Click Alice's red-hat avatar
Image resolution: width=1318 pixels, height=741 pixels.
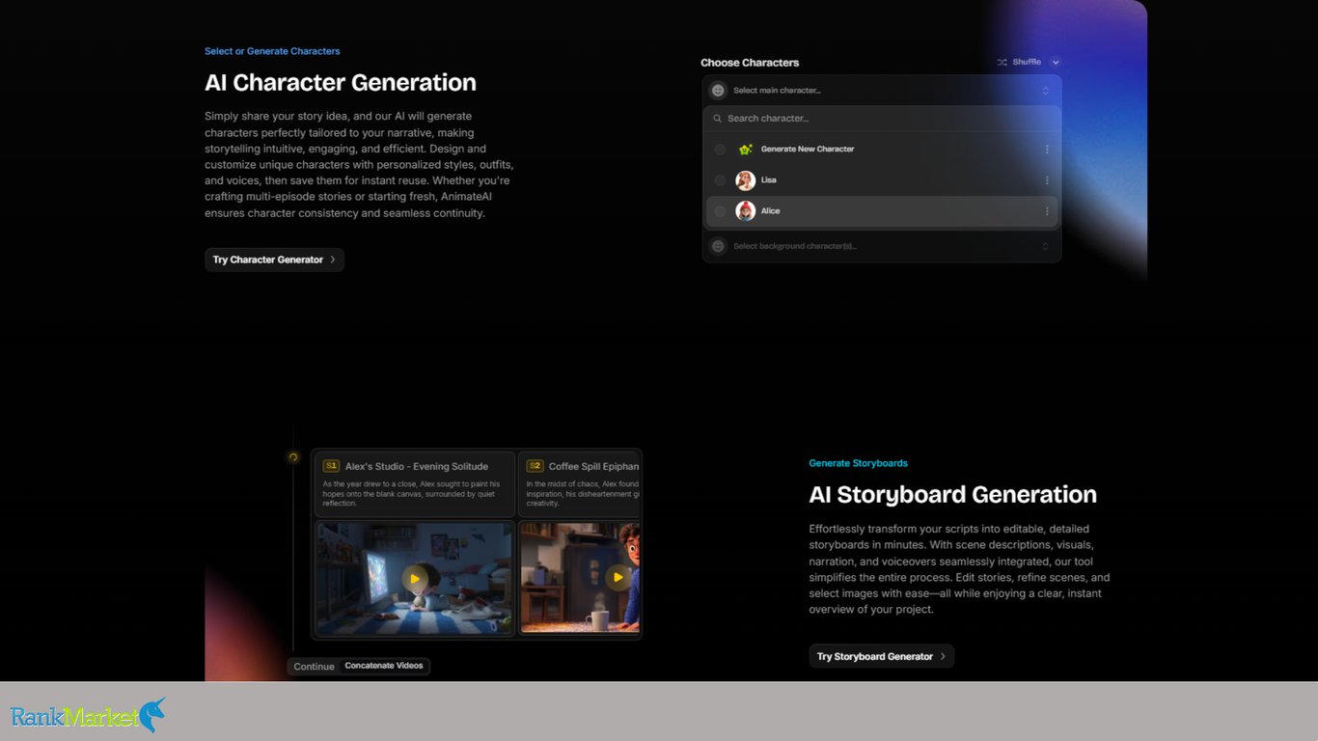[745, 211]
